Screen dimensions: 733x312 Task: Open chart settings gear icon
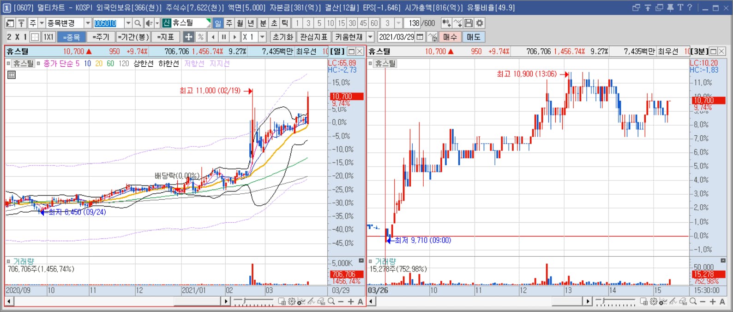point(480,23)
